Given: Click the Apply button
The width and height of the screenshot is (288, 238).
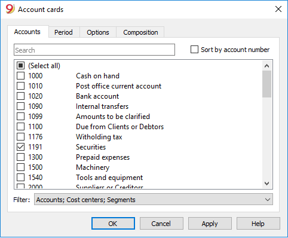Looking at the screenshot, I should click(x=210, y=224).
